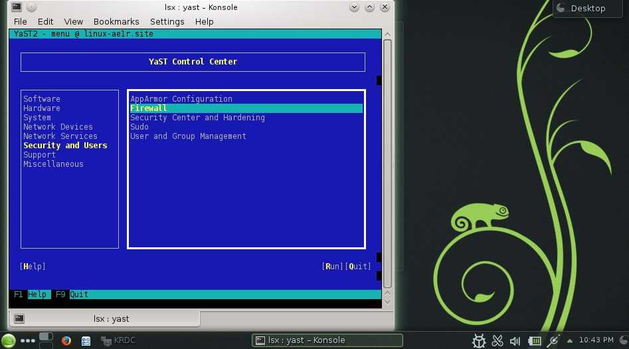The height and width of the screenshot is (349, 629).
Task: Click the Konsole scrollbar up arrow
Action: pos(387,34)
